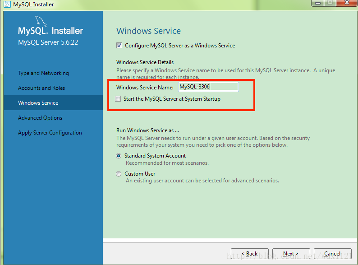
Task: Select the Custom User radio button
Action: pyautogui.click(x=119, y=174)
